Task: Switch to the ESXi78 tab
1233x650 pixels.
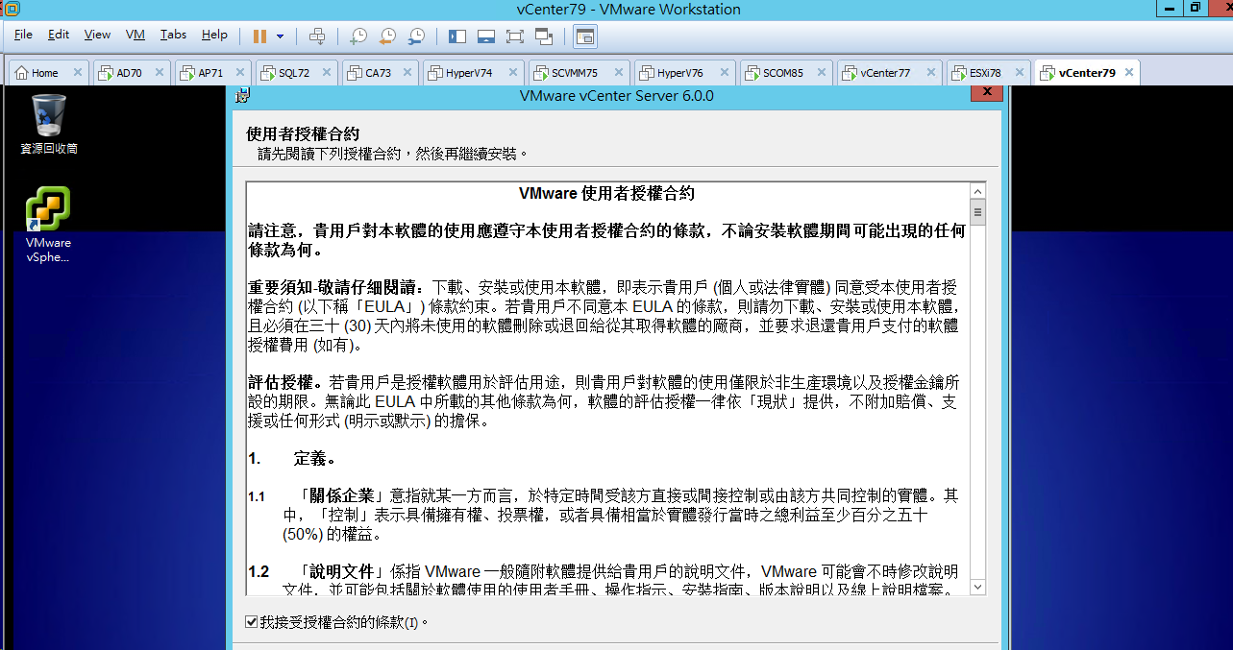Action: [985, 73]
